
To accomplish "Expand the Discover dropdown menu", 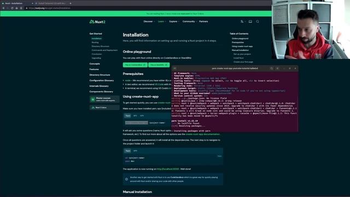I will point(149,21).
